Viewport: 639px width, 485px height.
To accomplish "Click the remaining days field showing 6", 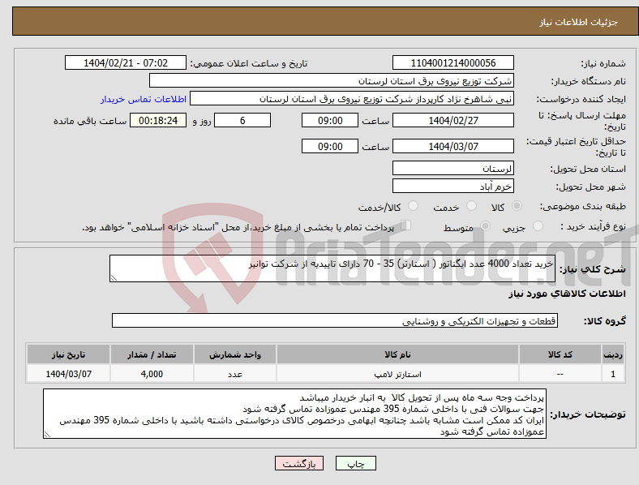I will (242, 120).
